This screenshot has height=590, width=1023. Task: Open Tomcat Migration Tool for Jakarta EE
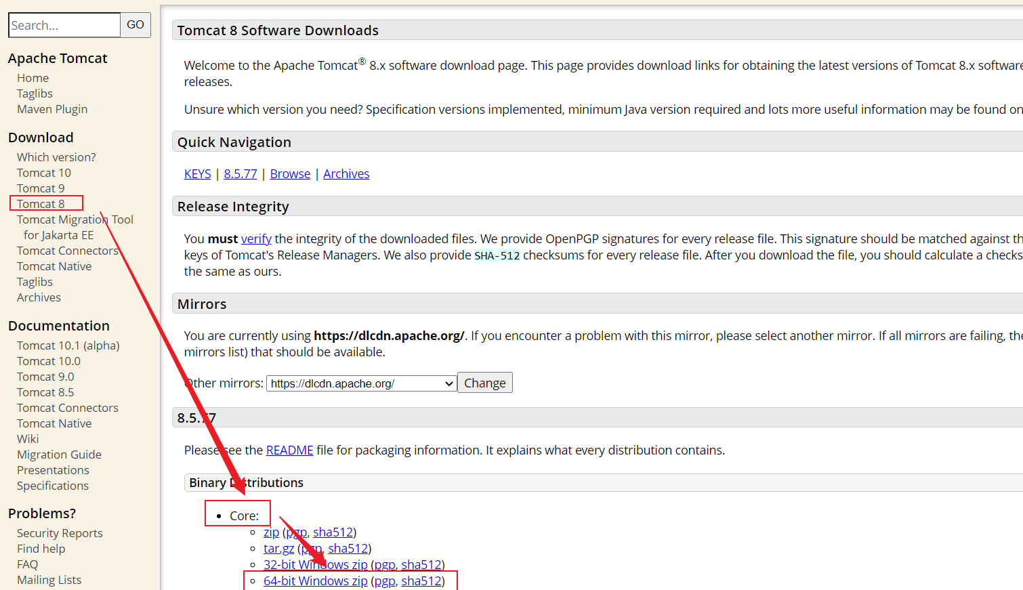(x=75, y=227)
